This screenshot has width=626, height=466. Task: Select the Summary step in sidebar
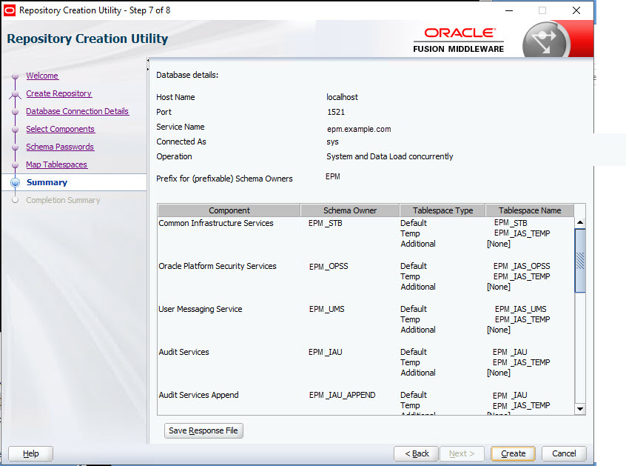point(47,182)
